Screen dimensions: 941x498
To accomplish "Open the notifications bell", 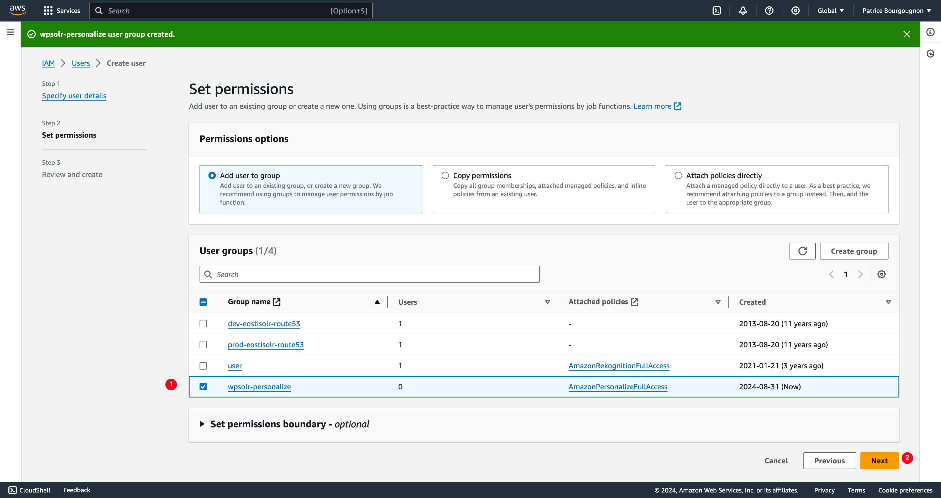I will [743, 11].
